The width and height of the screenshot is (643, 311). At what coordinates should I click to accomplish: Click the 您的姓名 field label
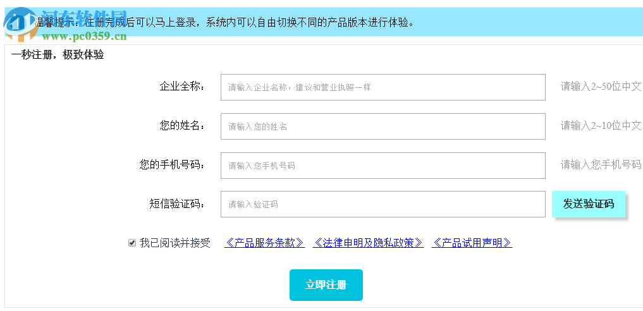point(182,126)
